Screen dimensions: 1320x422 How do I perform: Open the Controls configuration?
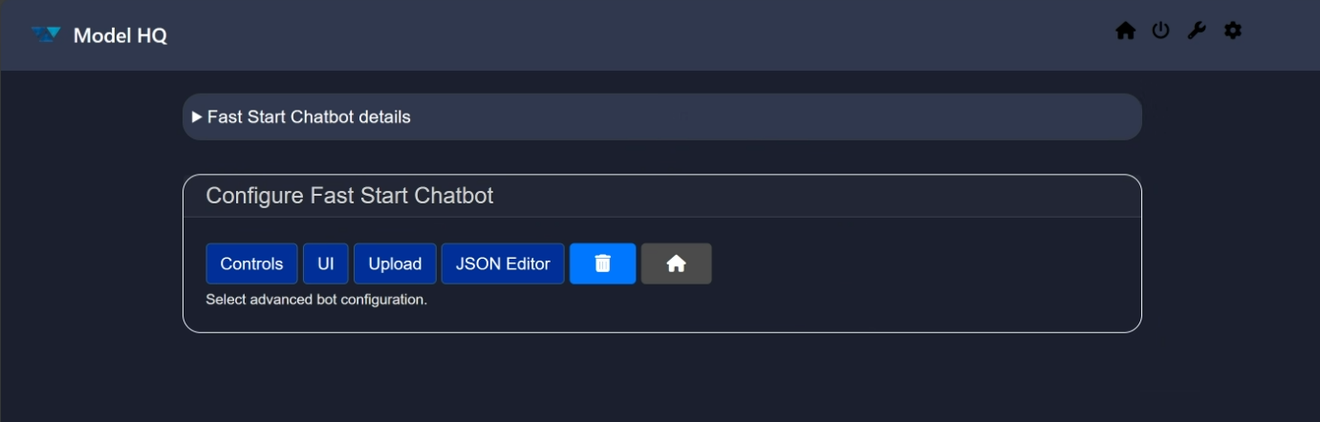pyautogui.click(x=251, y=264)
